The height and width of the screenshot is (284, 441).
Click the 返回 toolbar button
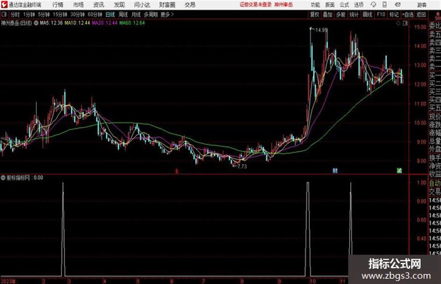[x=421, y=14]
